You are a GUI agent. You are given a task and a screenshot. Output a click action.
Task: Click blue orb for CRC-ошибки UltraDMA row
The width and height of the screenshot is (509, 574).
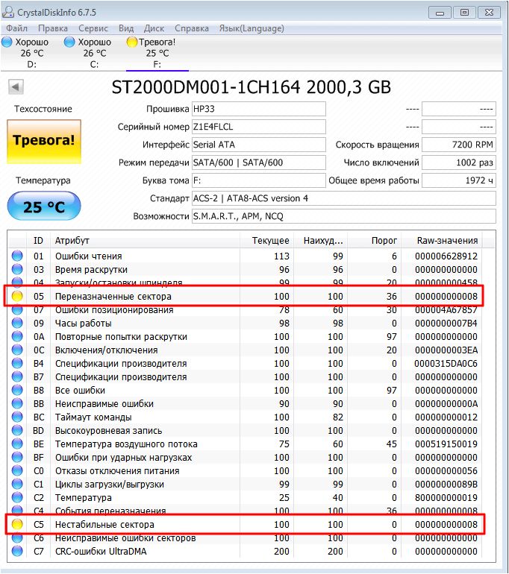click(17, 551)
